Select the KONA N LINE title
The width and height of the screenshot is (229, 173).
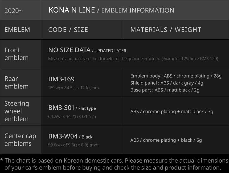coord(72,10)
